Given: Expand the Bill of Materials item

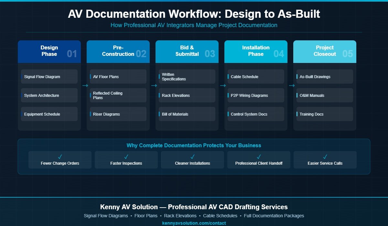Looking at the screenshot, I should click(x=187, y=114).
